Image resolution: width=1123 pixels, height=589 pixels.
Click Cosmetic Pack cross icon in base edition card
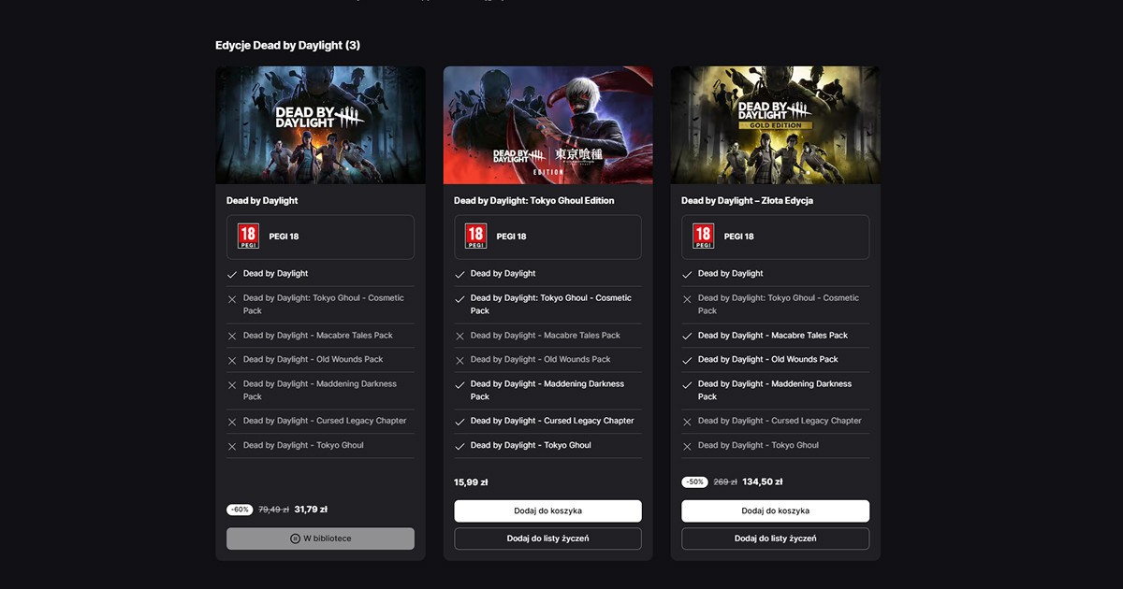pyautogui.click(x=232, y=299)
